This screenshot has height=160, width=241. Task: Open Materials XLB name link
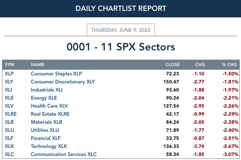point(46,122)
